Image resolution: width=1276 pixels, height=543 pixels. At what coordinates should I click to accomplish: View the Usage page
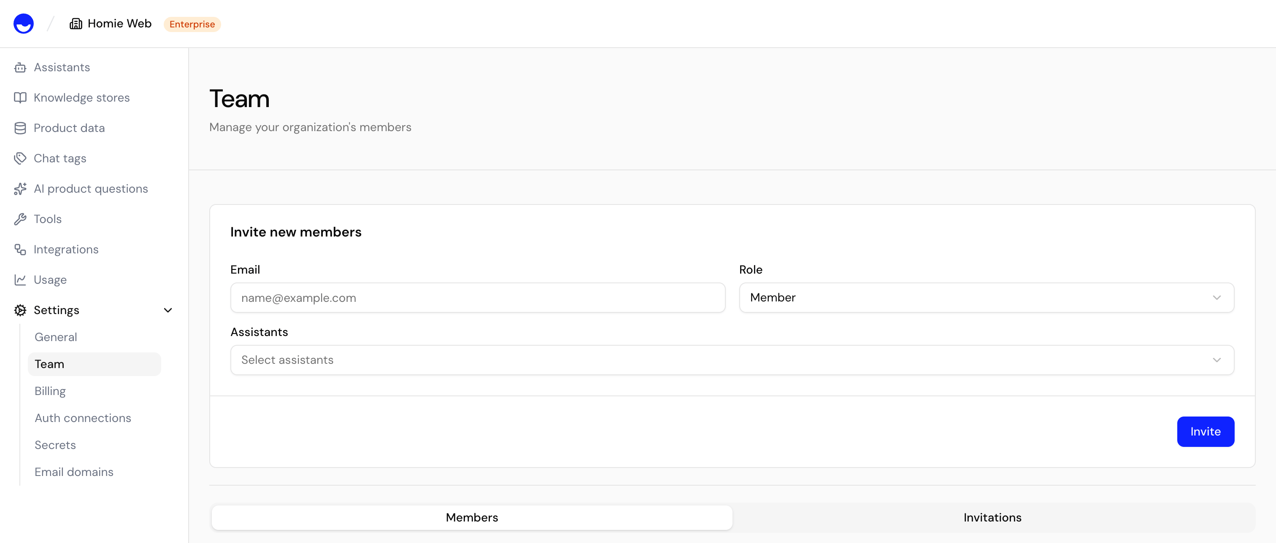click(50, 280)
